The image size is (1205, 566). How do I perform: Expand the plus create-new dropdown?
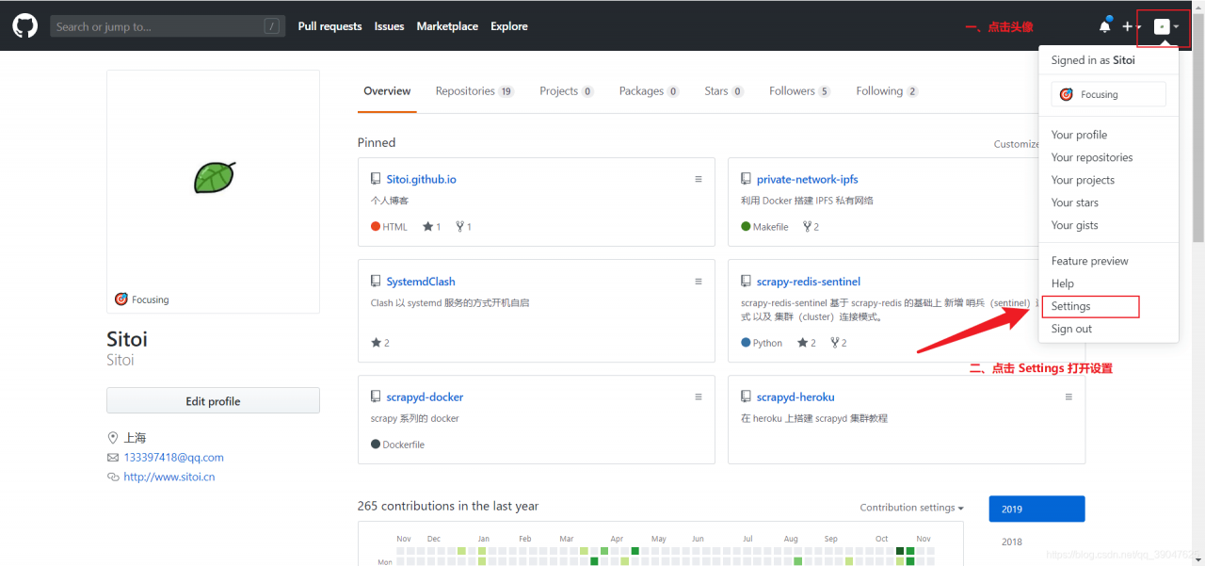click(x=1131, y=26)
